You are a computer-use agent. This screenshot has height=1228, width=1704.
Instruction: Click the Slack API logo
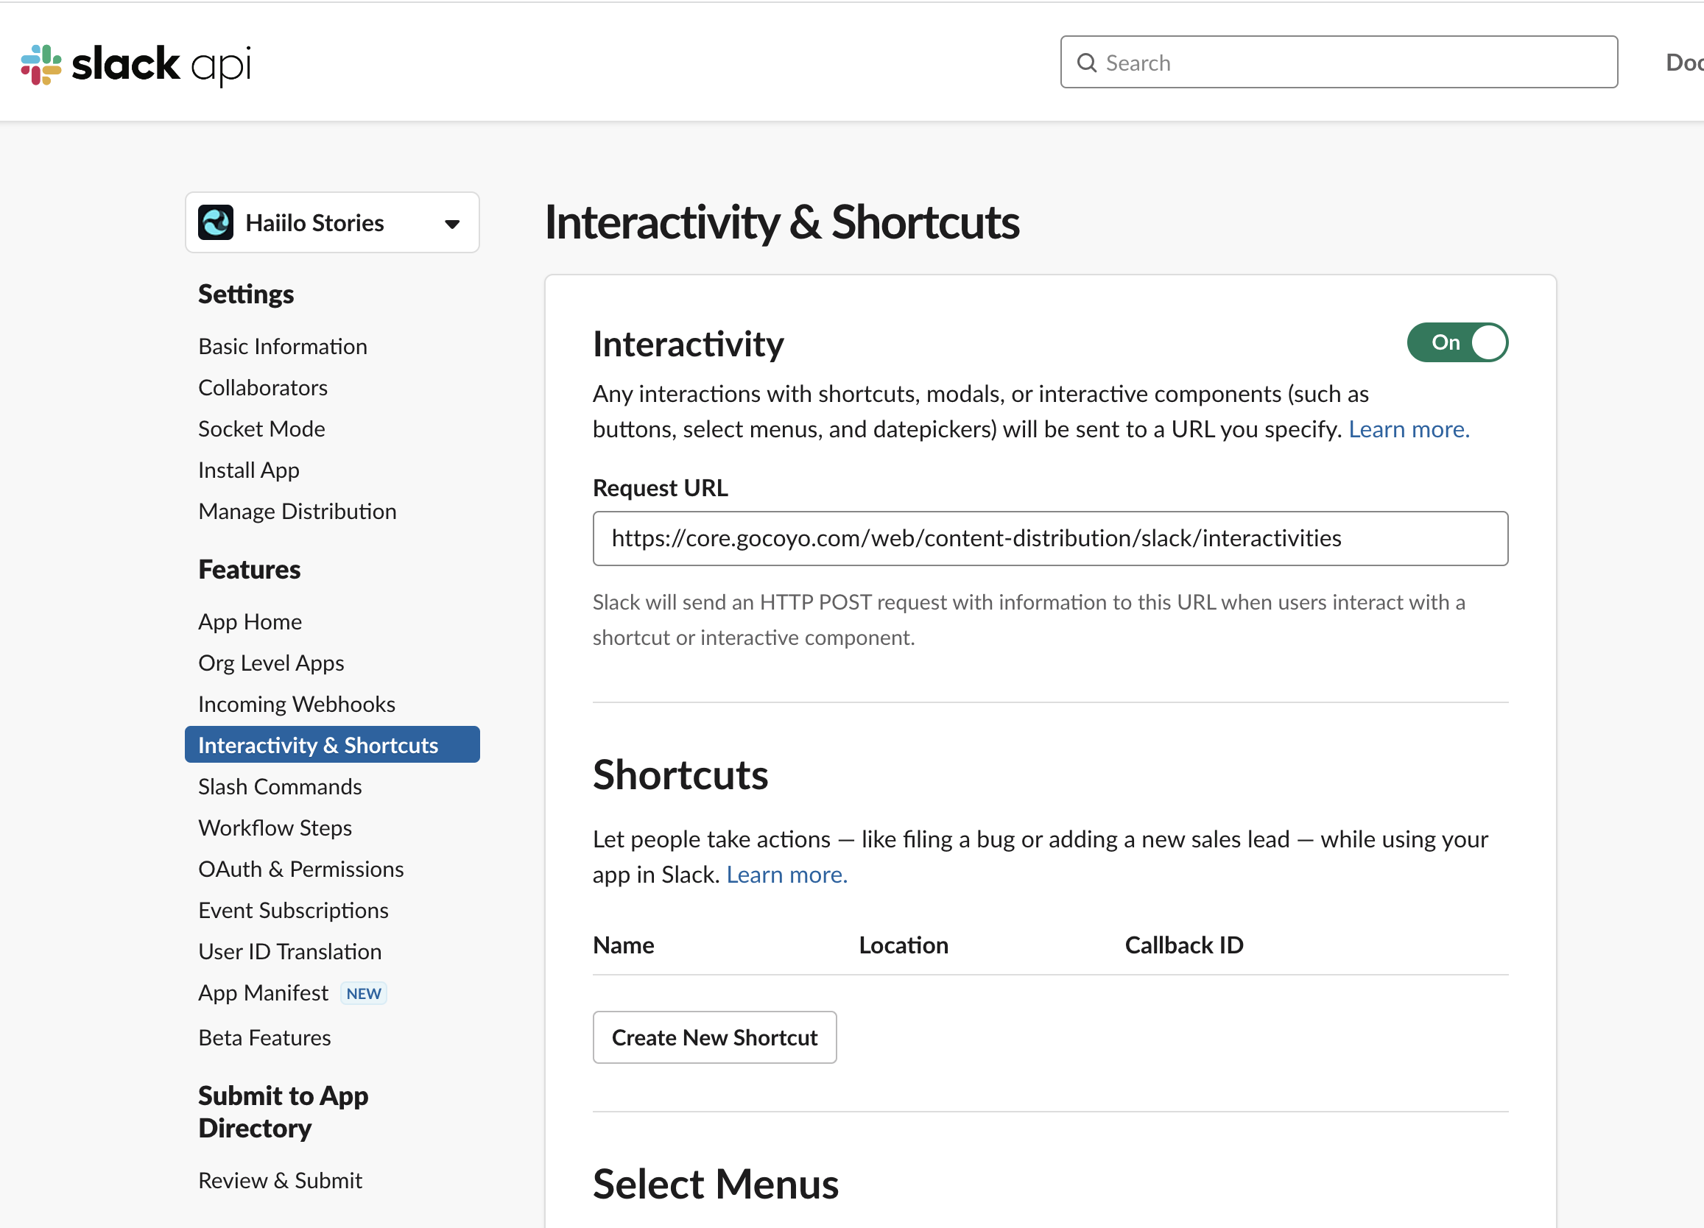134,64
